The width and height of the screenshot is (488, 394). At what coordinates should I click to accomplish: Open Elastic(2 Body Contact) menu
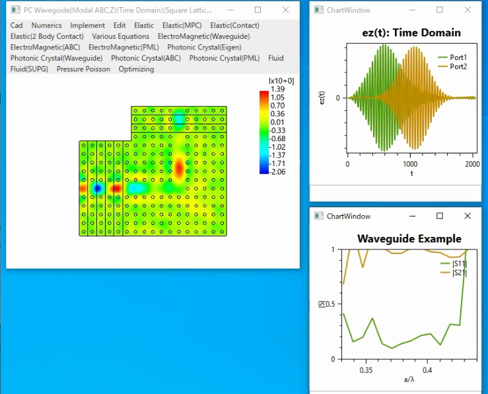[x=47, y=36]
